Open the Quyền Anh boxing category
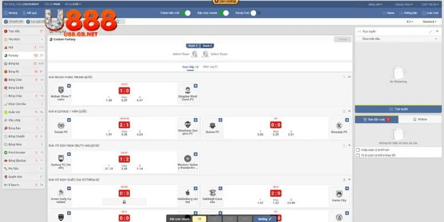444x222 pixels. click(23, 176)
